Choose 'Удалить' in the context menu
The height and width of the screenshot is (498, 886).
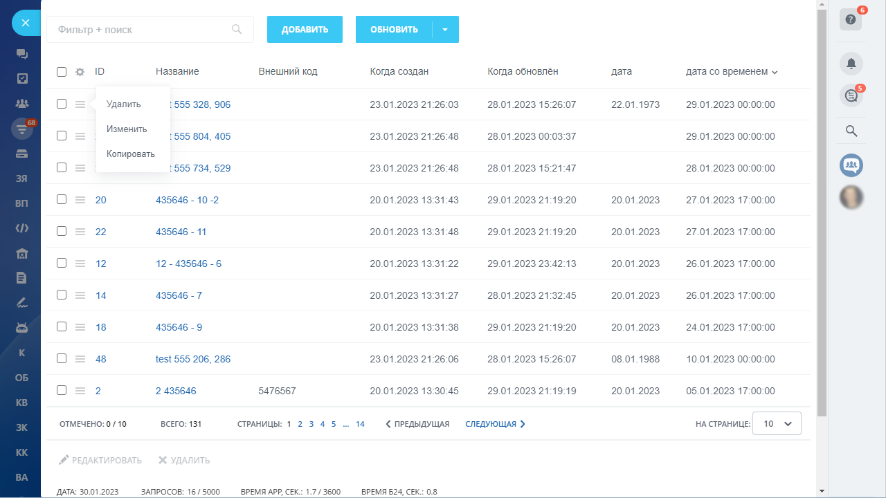[x=124, y=104]
